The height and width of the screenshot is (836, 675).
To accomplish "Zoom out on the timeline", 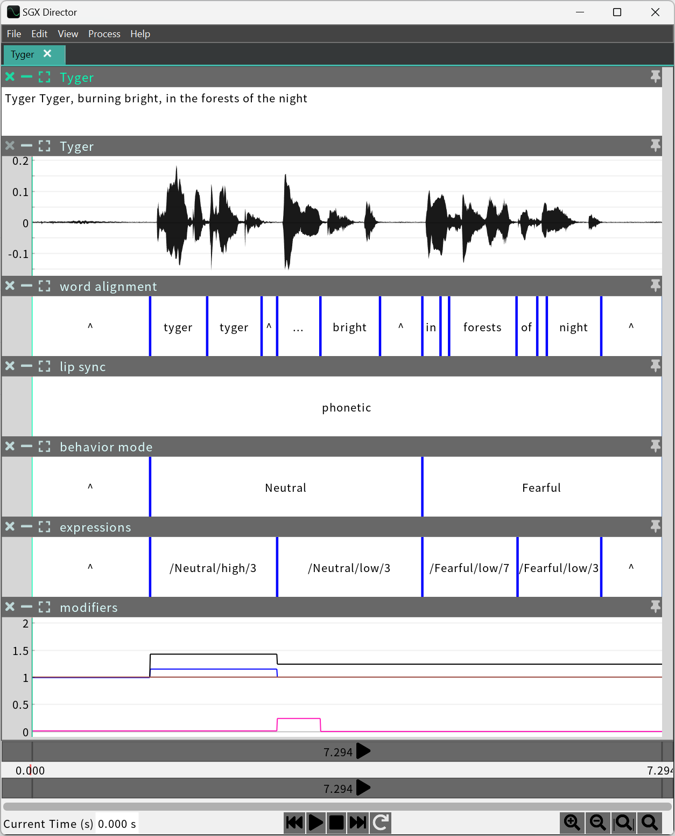I will pyautogui.click(x=597, y=823).
